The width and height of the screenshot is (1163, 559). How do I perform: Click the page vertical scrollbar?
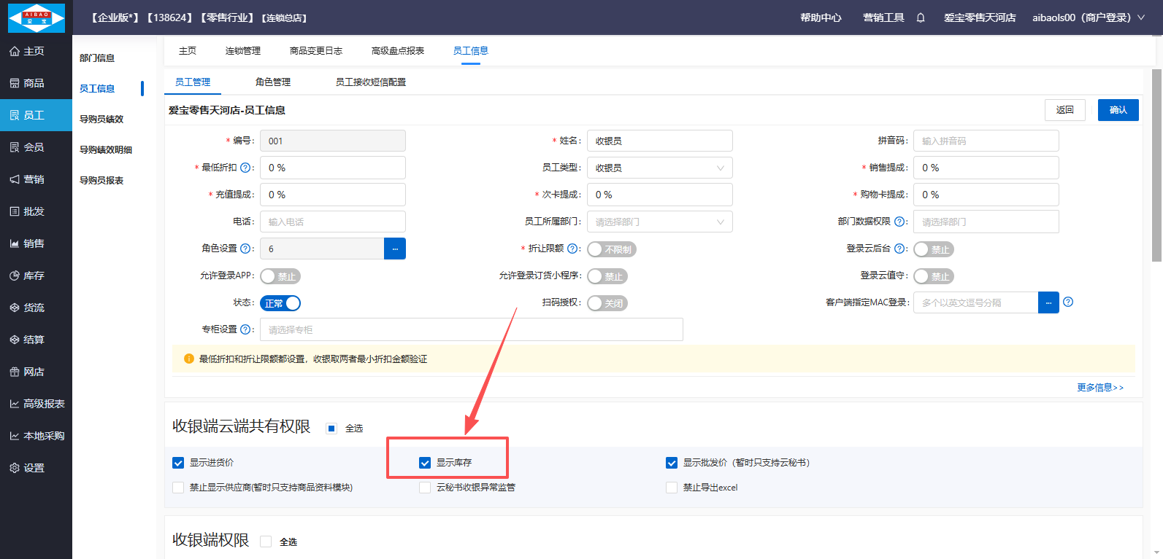(1156, 166)
